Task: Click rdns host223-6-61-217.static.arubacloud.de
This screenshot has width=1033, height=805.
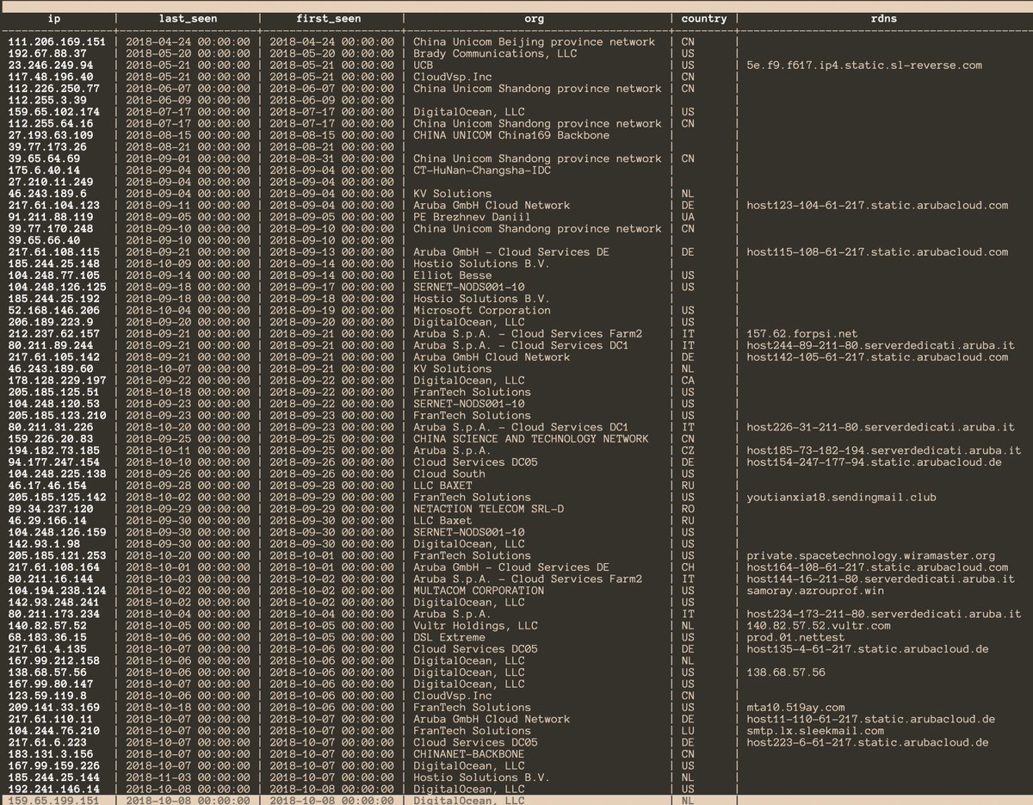Action: tap(867, 742)
